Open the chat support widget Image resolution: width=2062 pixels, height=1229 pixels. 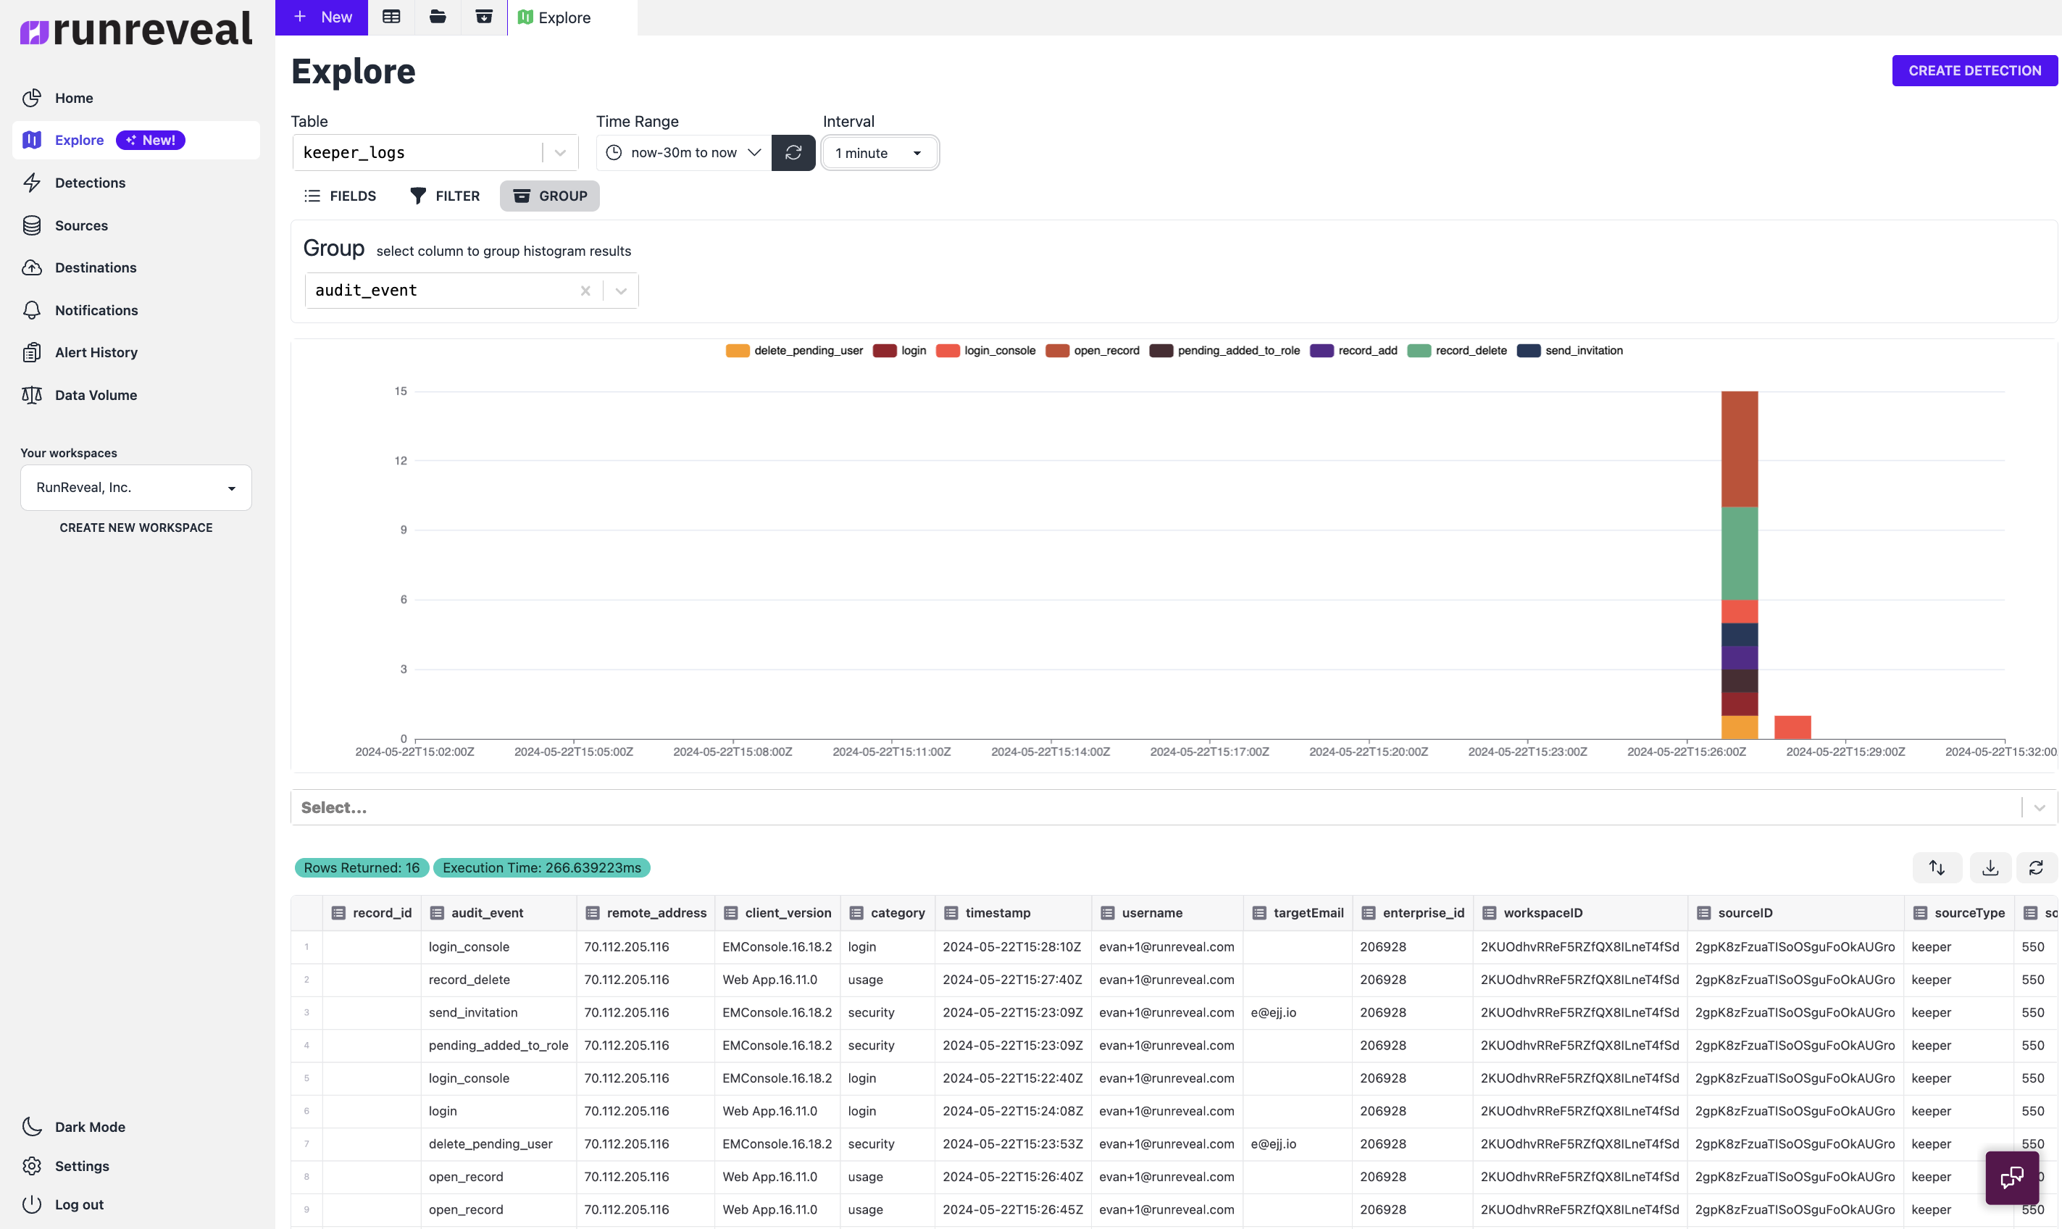pos(2011,1177)
